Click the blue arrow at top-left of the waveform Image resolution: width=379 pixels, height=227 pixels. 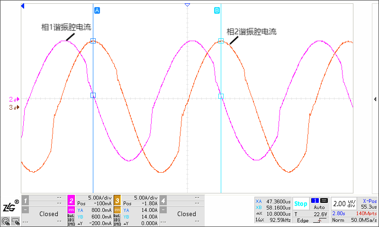tap(23, 6)
